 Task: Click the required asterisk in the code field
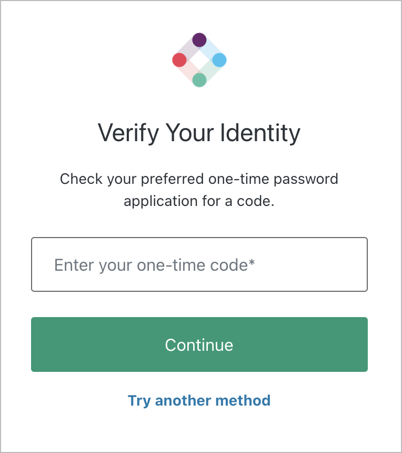[252, 262]
